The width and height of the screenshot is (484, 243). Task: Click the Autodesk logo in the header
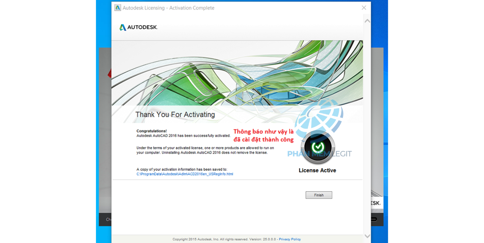(138, 27)
